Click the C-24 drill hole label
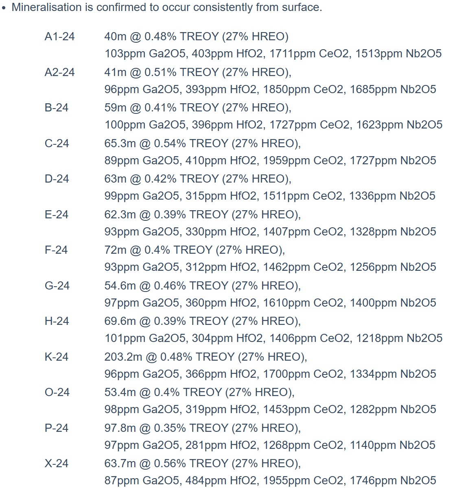This screenshot has width=468, height=492. 57,144
